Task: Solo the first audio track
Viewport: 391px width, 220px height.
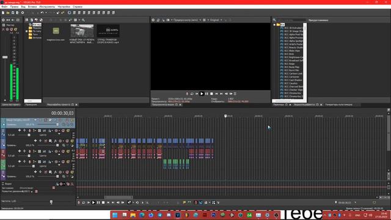Action: pos(68,130)
